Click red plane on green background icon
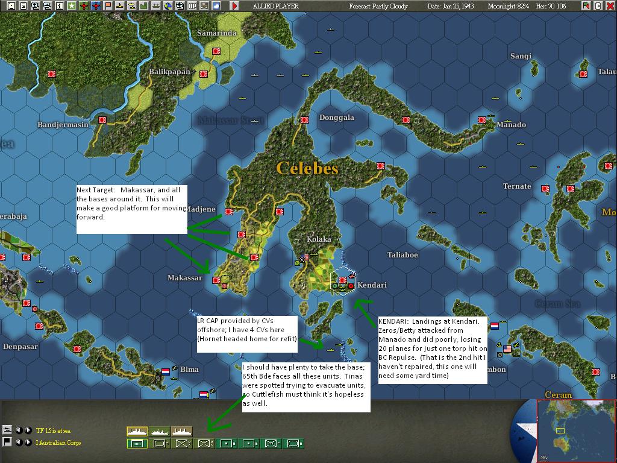 tap(83, 5)
